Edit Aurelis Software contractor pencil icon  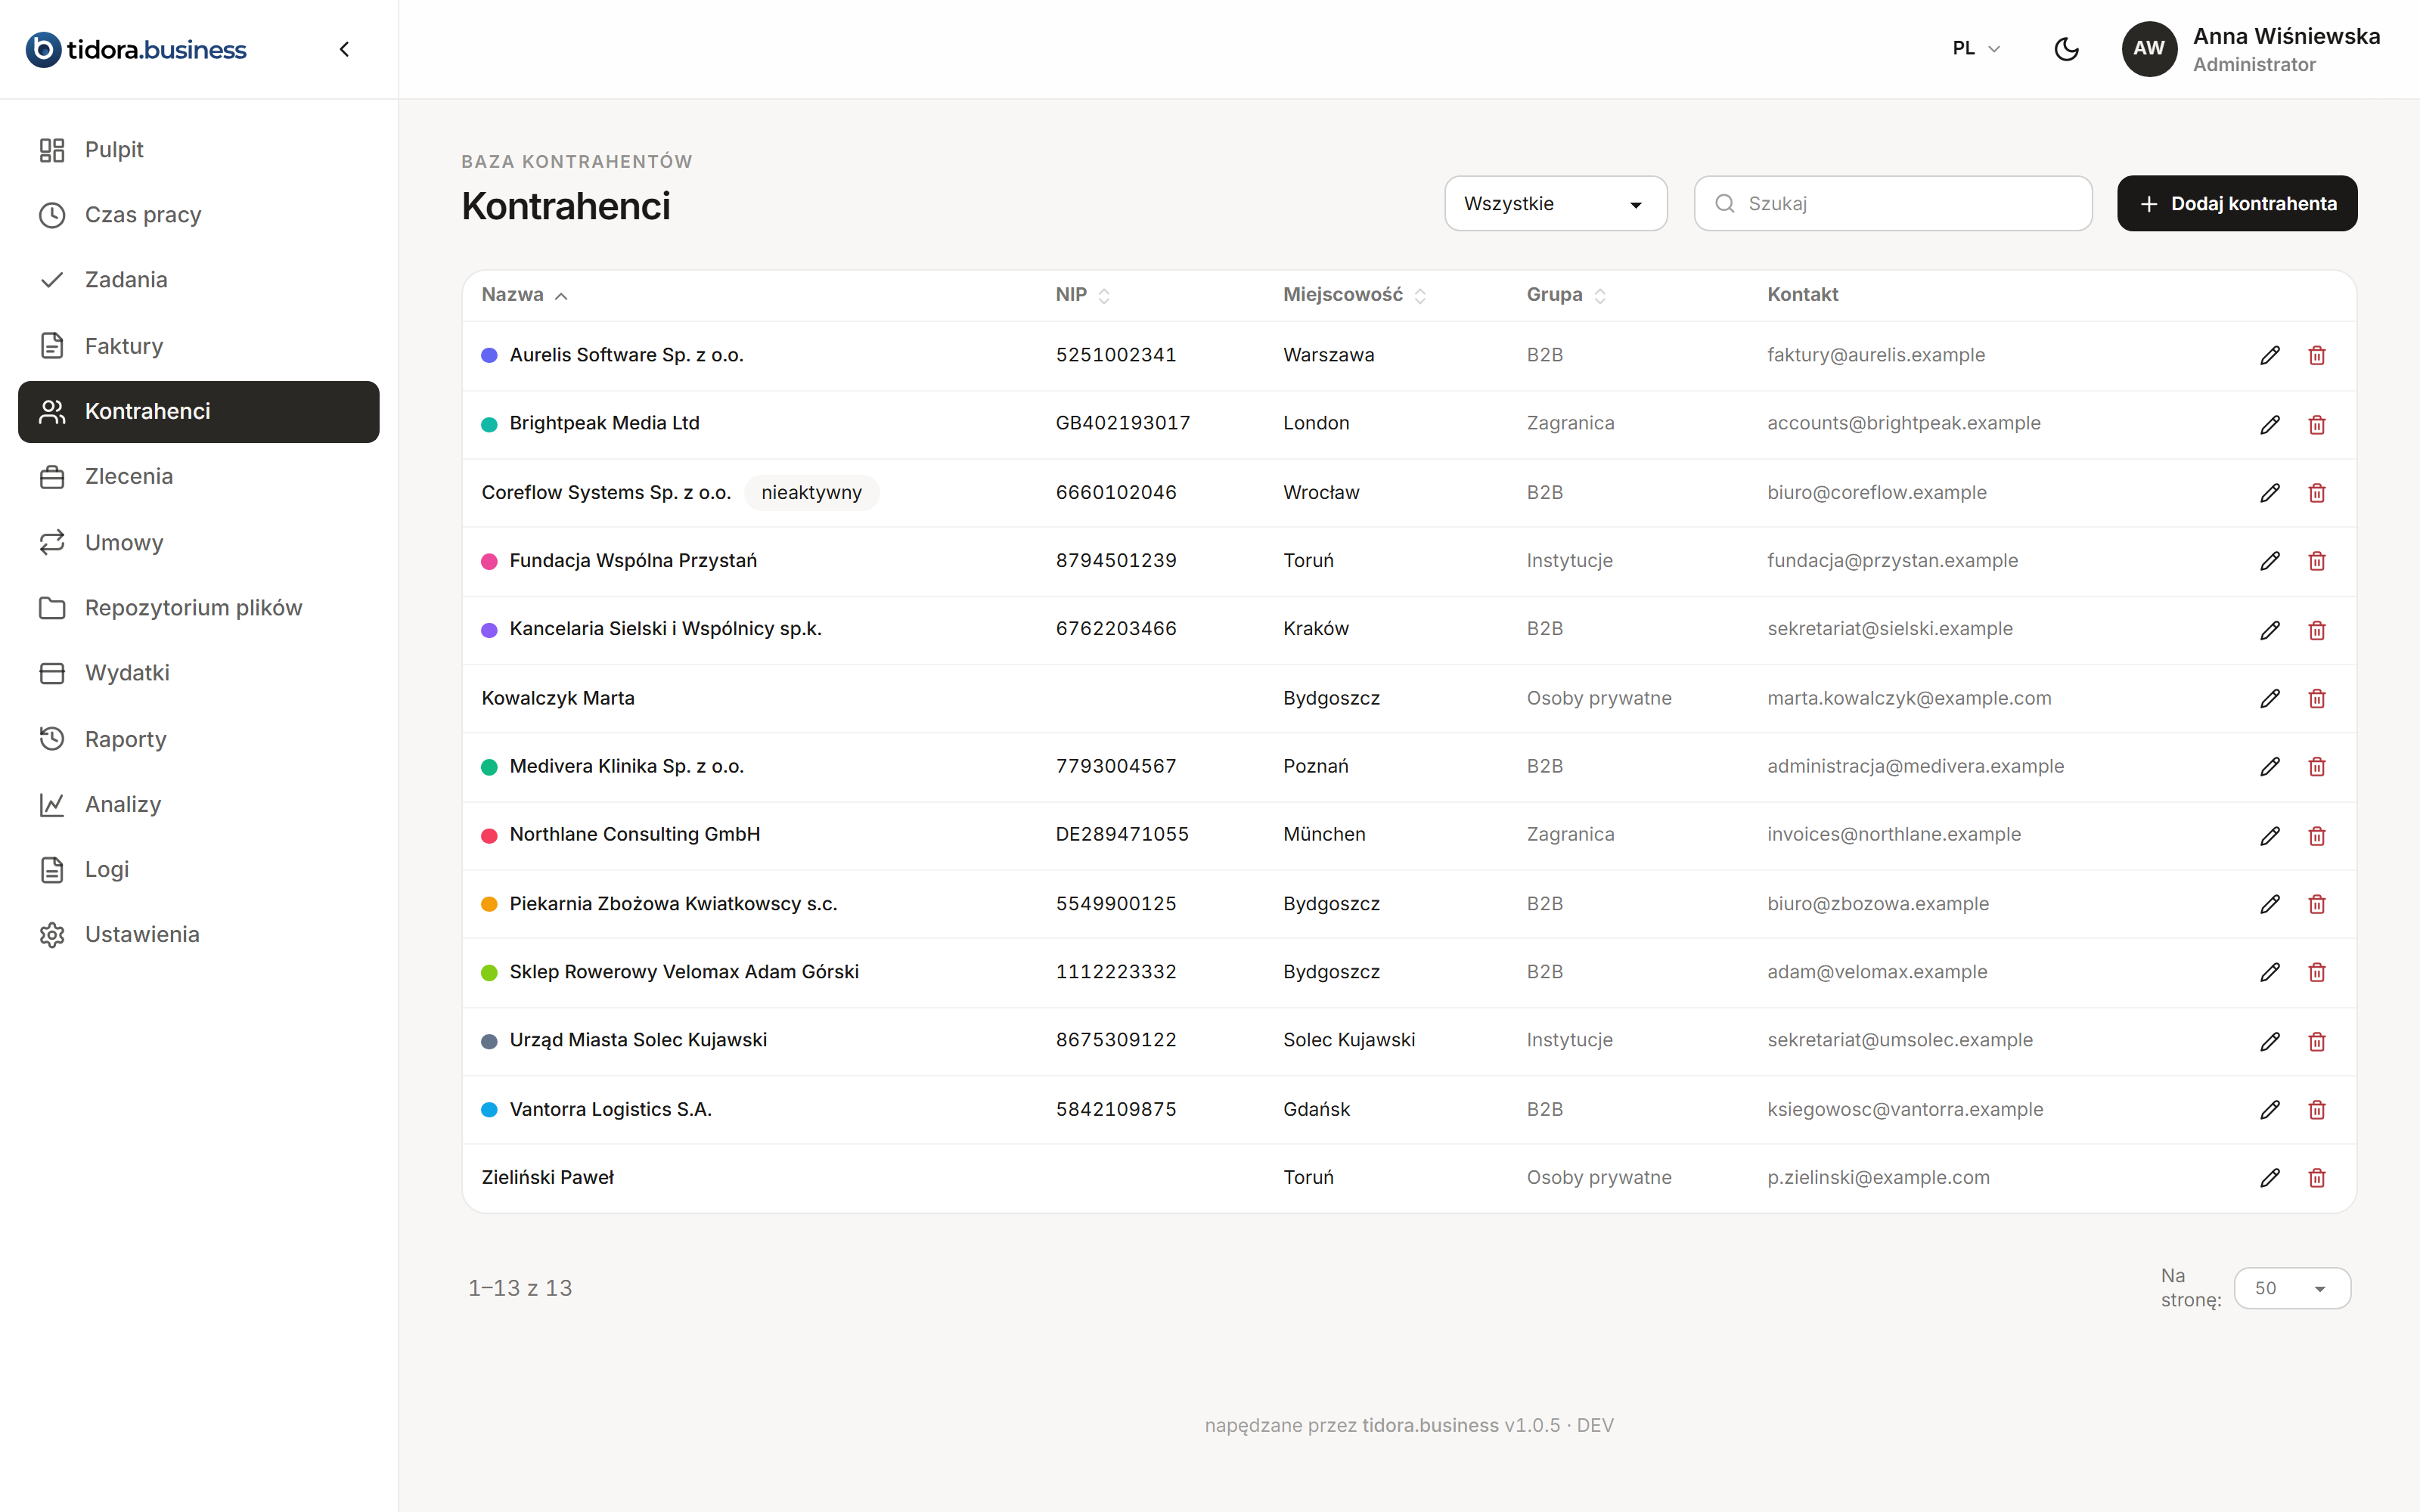pos(2270,356)
